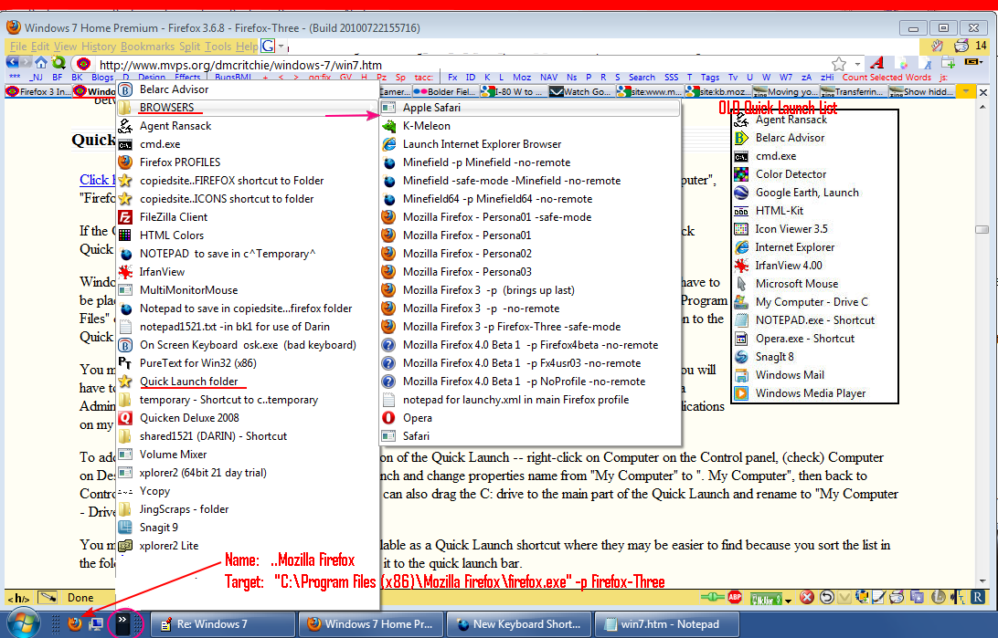This screenshot has width=998, height=638.
Task: Open the tab list dropdown arrow
Action: coord(966,92)
